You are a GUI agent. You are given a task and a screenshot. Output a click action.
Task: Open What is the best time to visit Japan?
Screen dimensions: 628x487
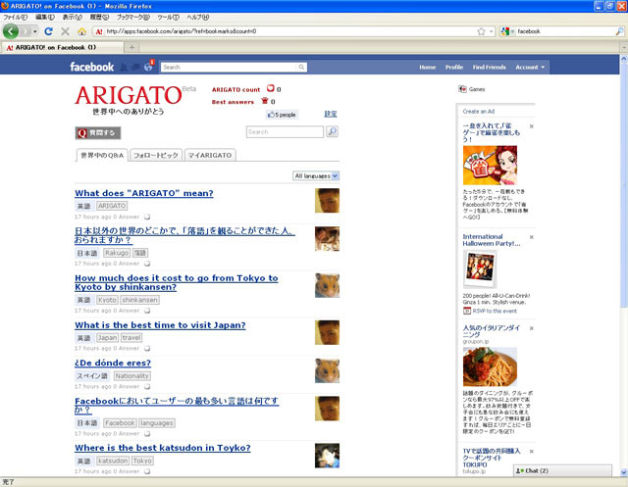tap(160, 325)
